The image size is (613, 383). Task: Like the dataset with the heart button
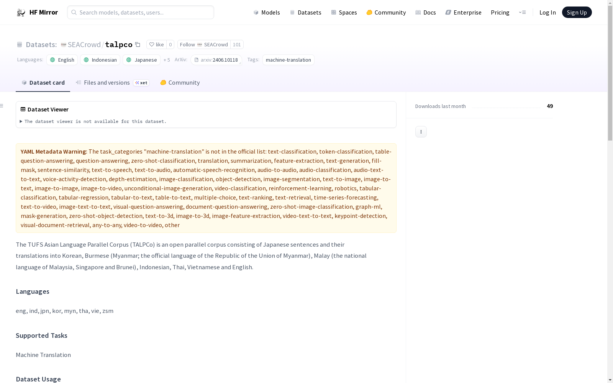point(156,44)
